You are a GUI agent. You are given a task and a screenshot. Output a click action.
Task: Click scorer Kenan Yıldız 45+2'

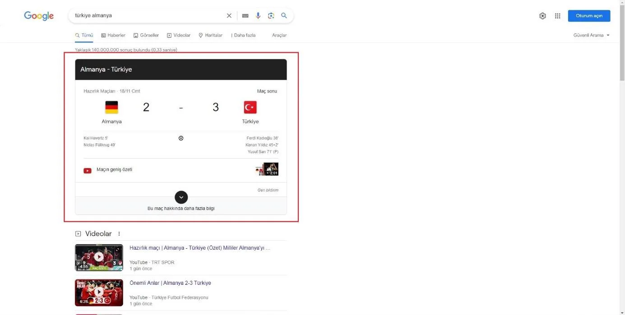tap(262, 145)
